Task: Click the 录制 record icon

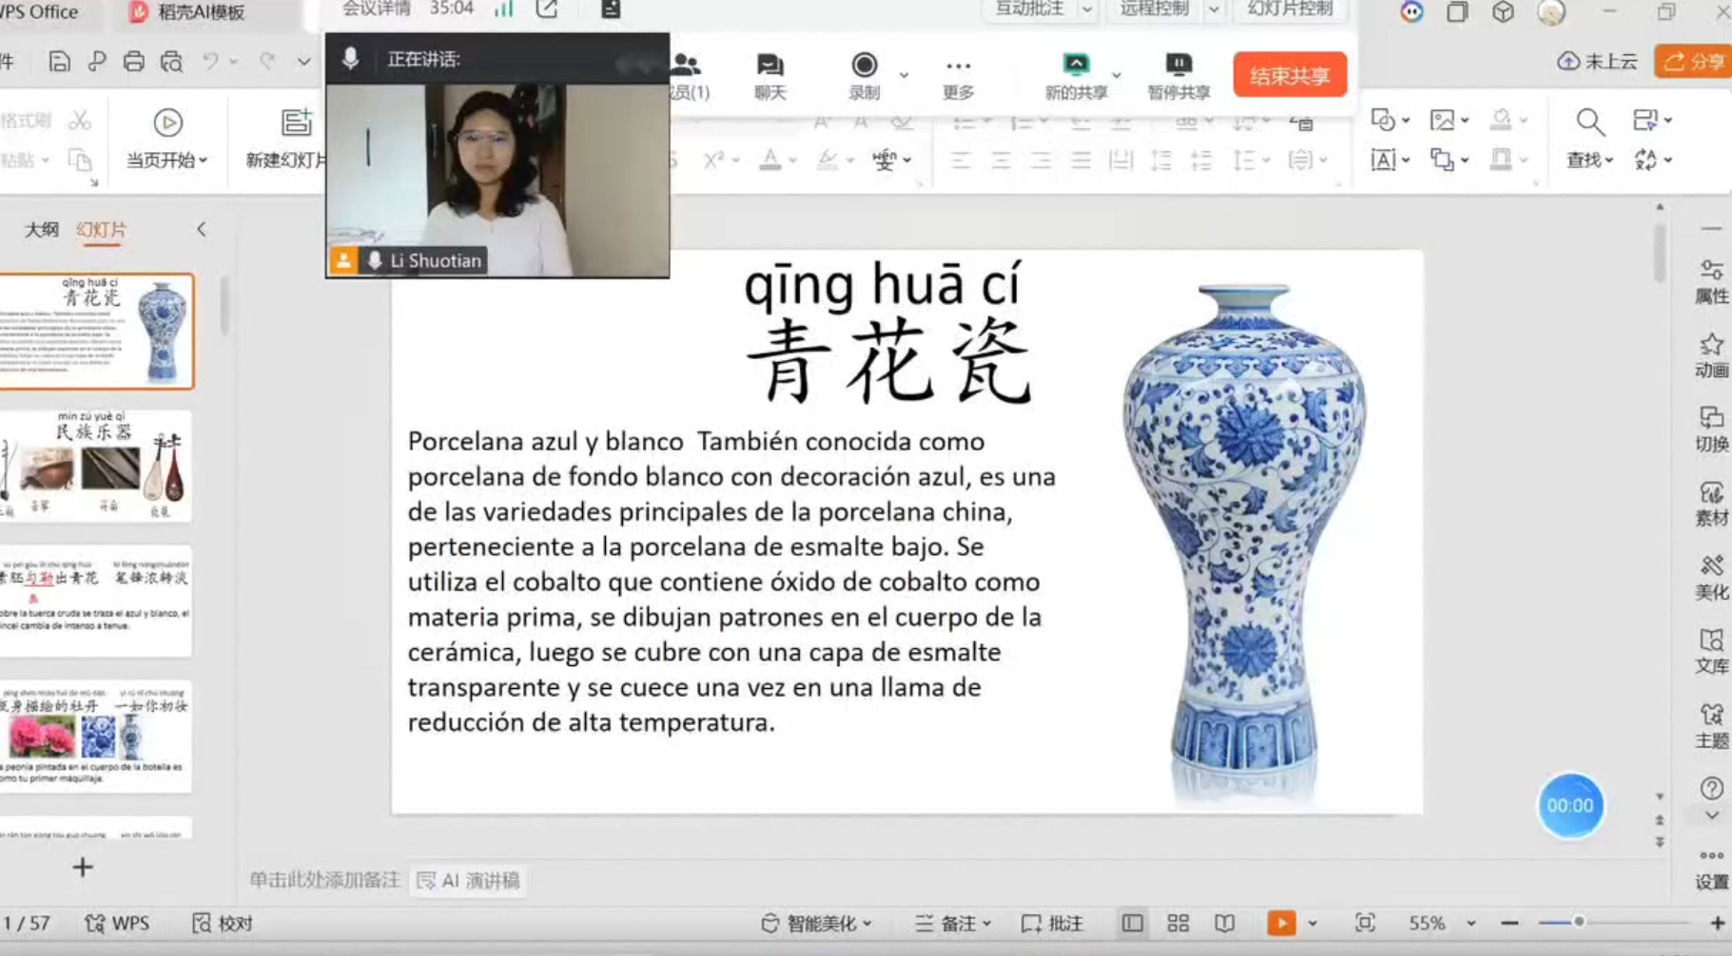Action: [x=864, y=65]
